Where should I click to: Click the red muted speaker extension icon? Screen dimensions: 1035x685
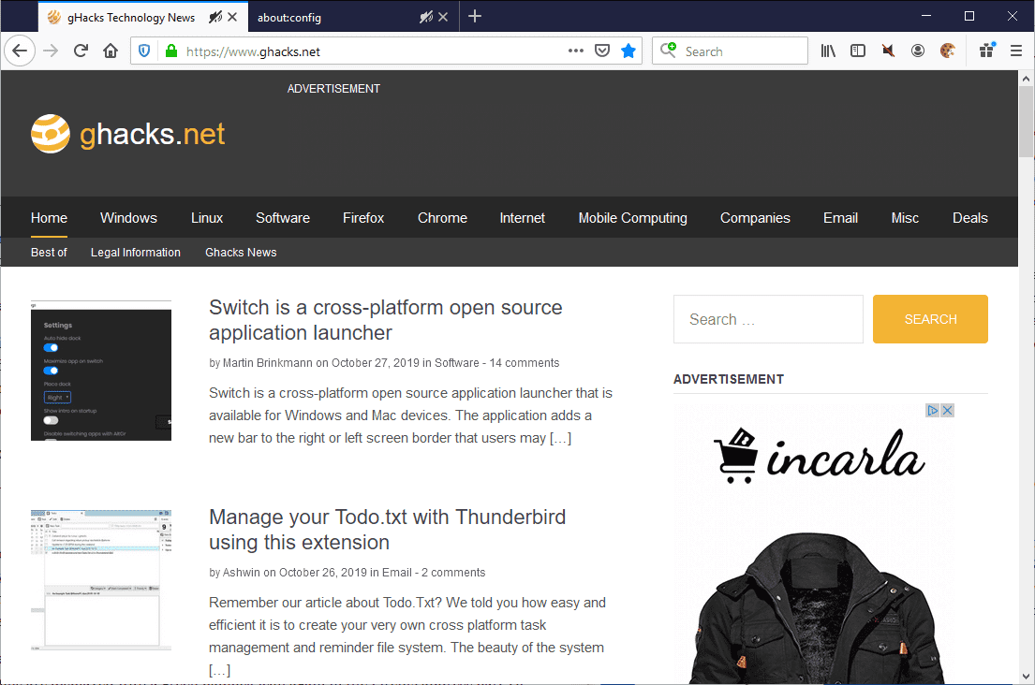[x=888, y=51]
